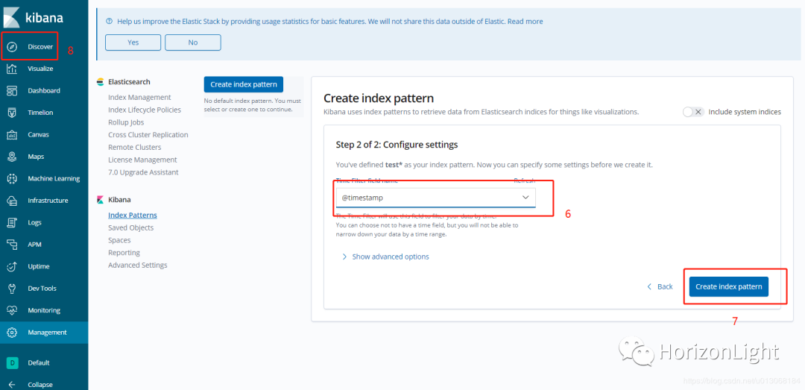The height and width of the screenshot is (390, 805).
Task: Open Index Management
Action: (139, 98)
